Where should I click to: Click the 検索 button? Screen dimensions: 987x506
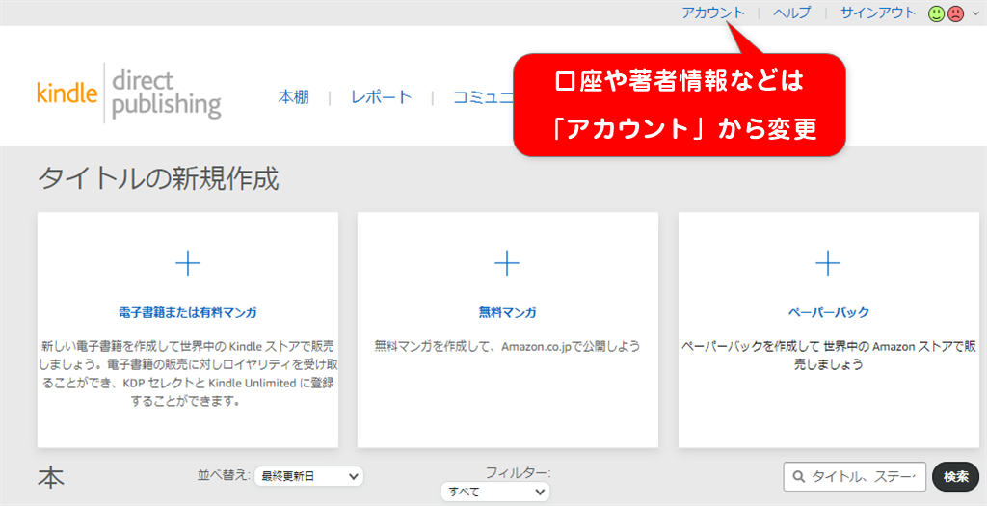pyautogui.click(x=955, y=476)
